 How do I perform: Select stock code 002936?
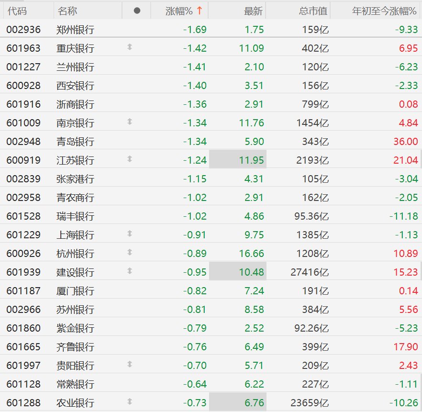tap(23, 30)
